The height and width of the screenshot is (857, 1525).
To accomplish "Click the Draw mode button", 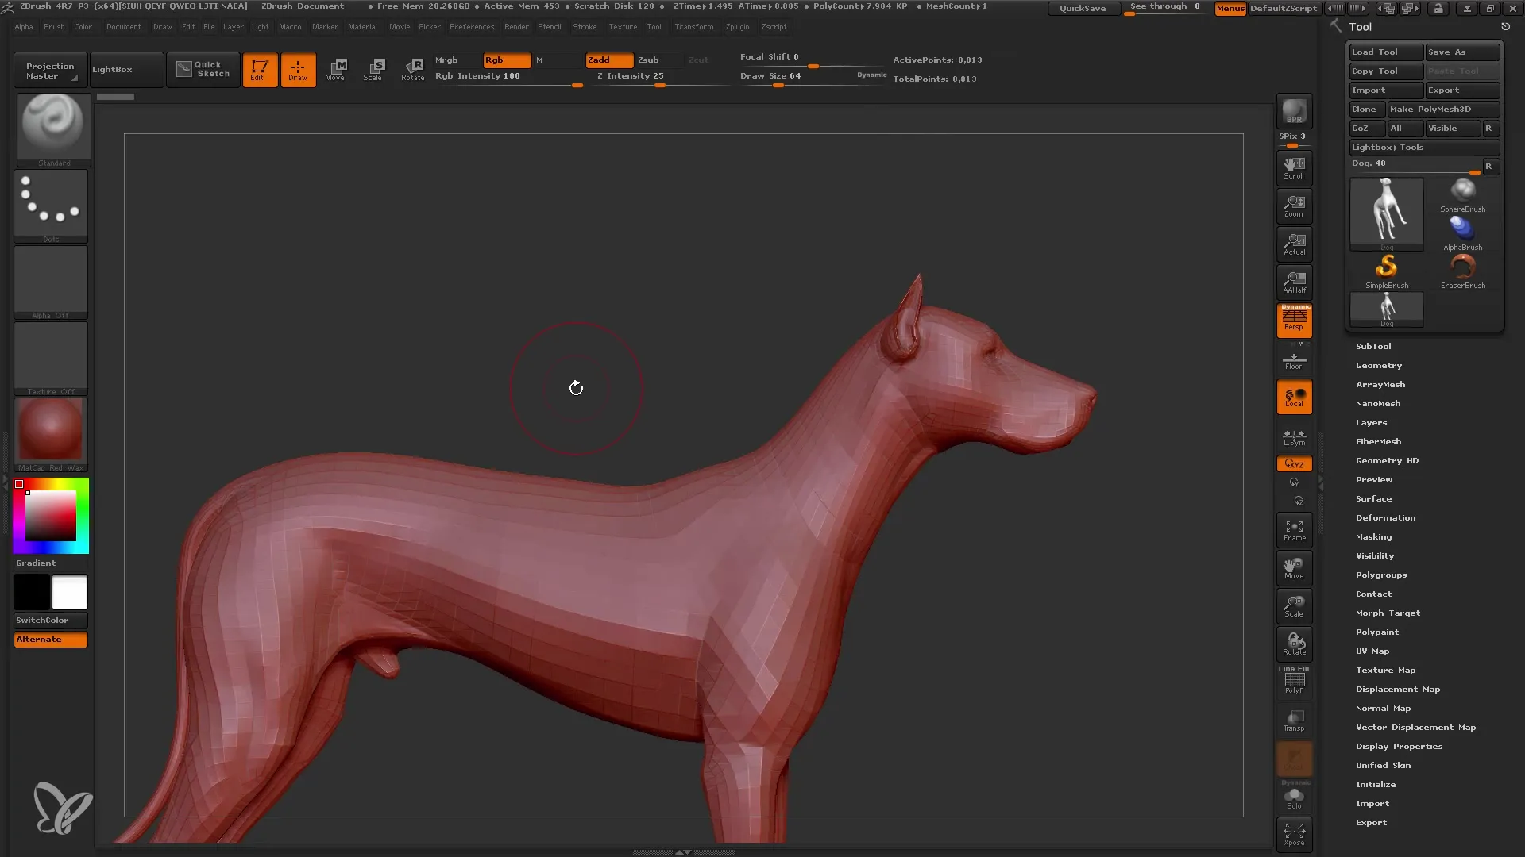I will pyautogui.click(x=298, y=69).
